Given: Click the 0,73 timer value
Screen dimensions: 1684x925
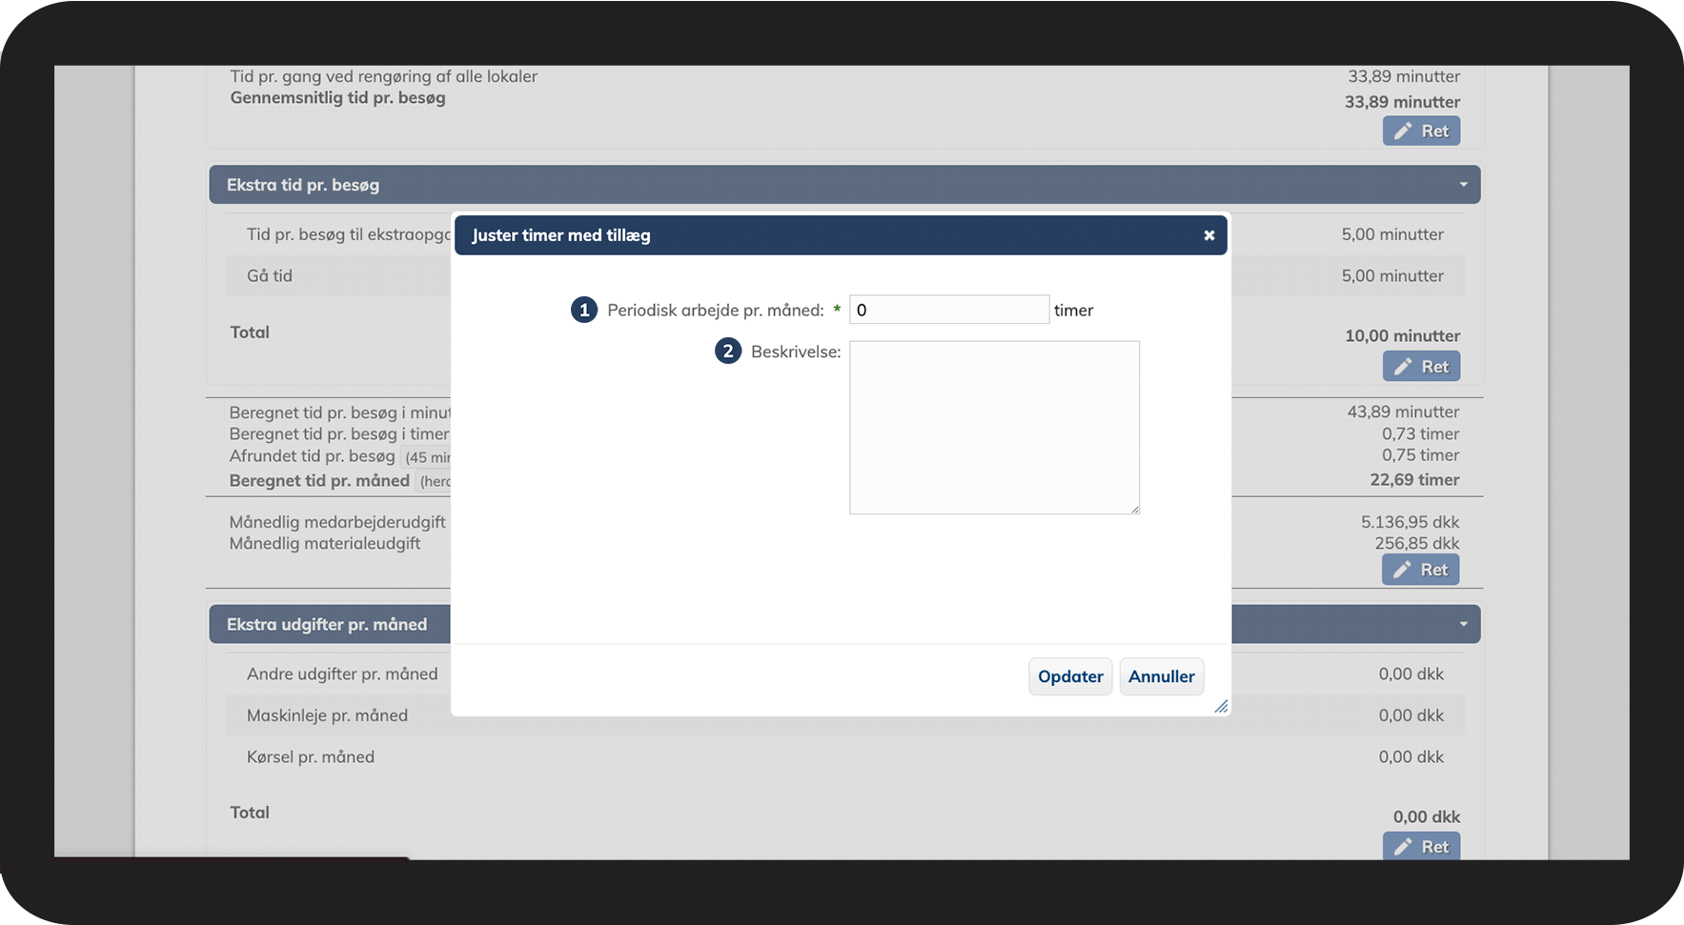Looking at the screenshot, I should (x=1420, y=433).
